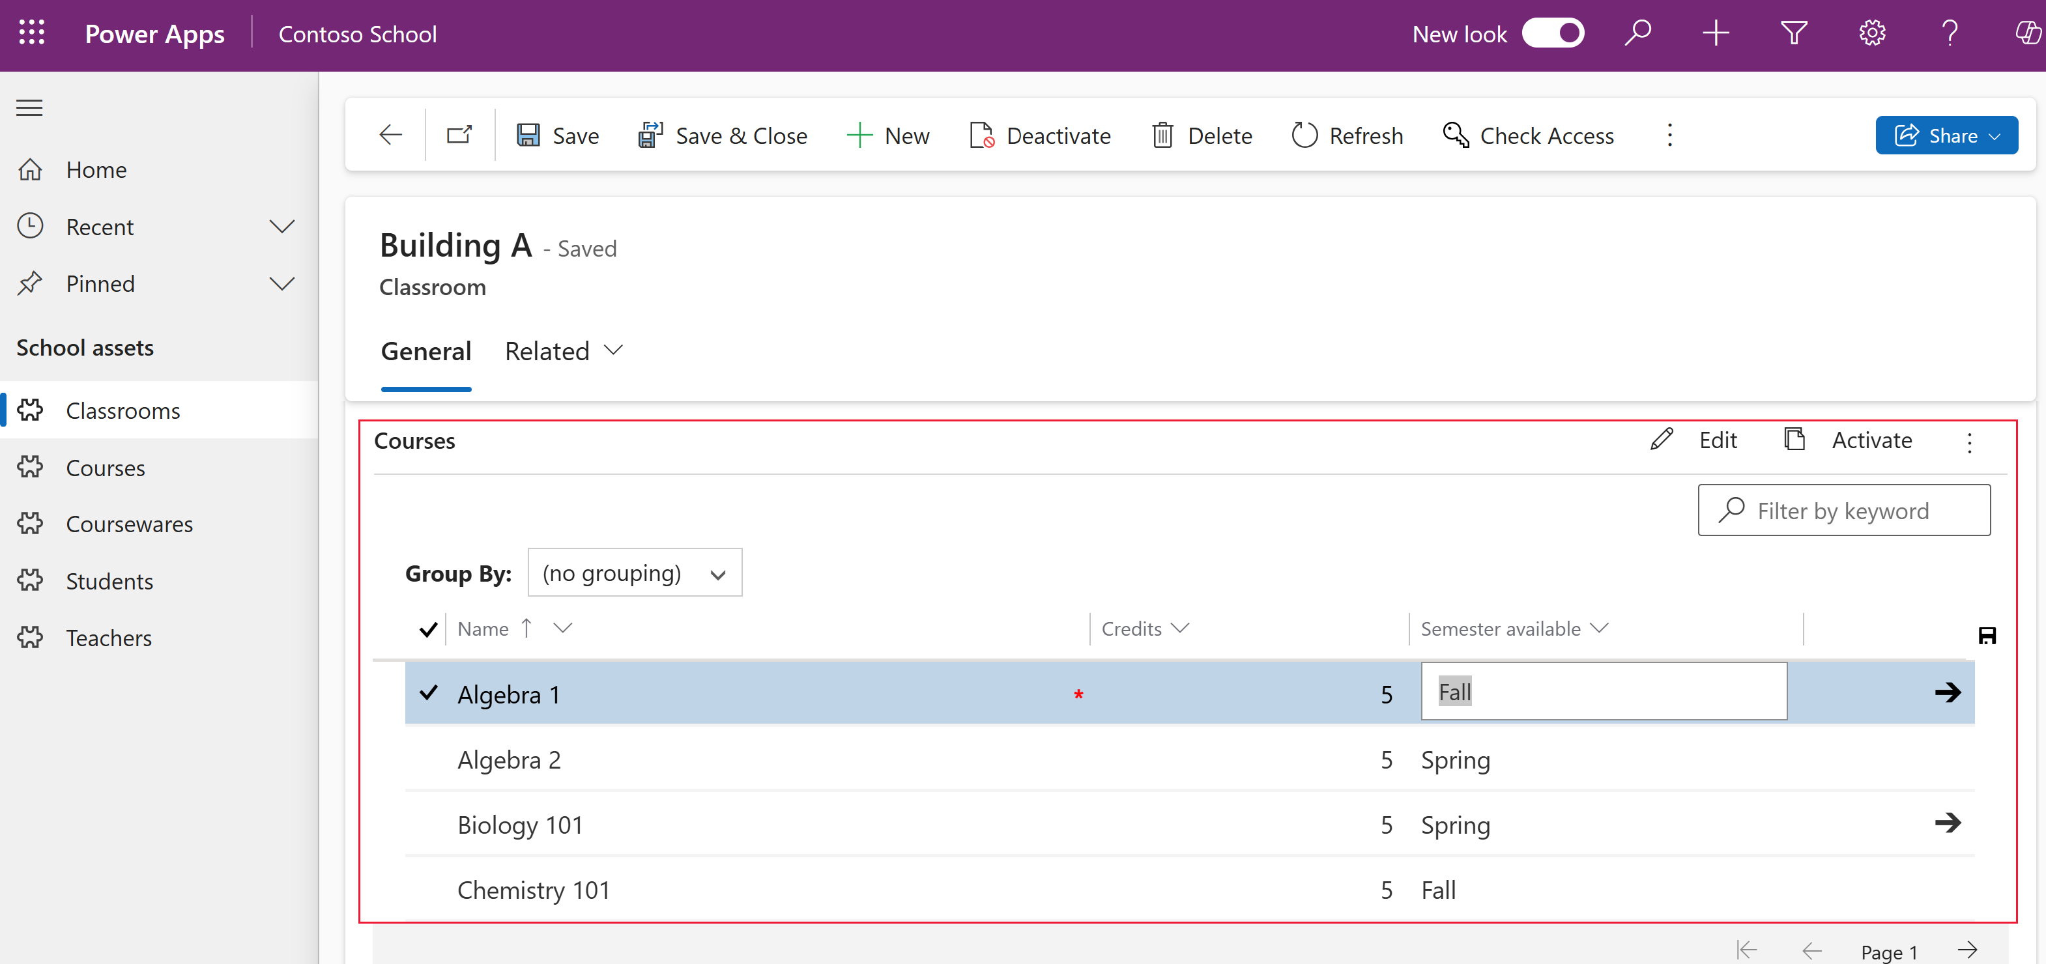Switch to the General tab
This screenshot has height=964, width=2046.
click(425, 350)
